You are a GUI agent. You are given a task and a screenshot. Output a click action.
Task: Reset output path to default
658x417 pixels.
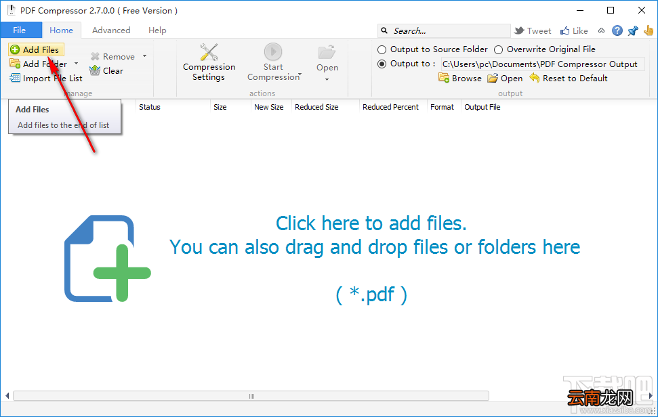(569, 78)
